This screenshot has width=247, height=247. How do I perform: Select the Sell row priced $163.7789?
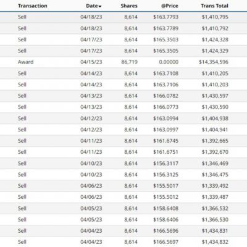pyautogui.click(x=124, y=28)
